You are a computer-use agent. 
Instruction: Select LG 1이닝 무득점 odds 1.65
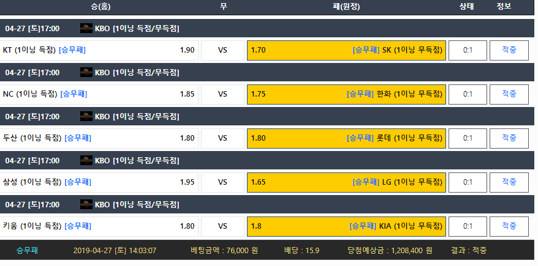click(x=346, y=182)
